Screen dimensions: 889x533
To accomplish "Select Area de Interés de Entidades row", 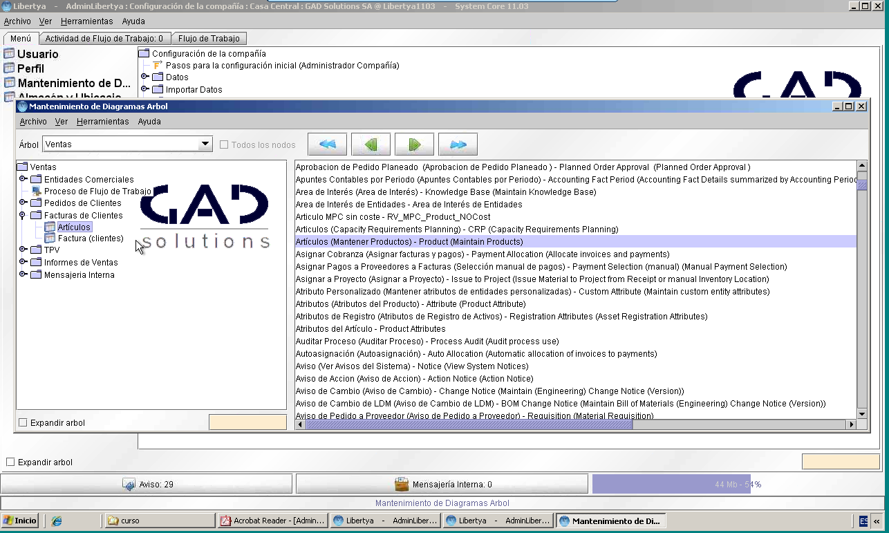I will click(575, 204).
